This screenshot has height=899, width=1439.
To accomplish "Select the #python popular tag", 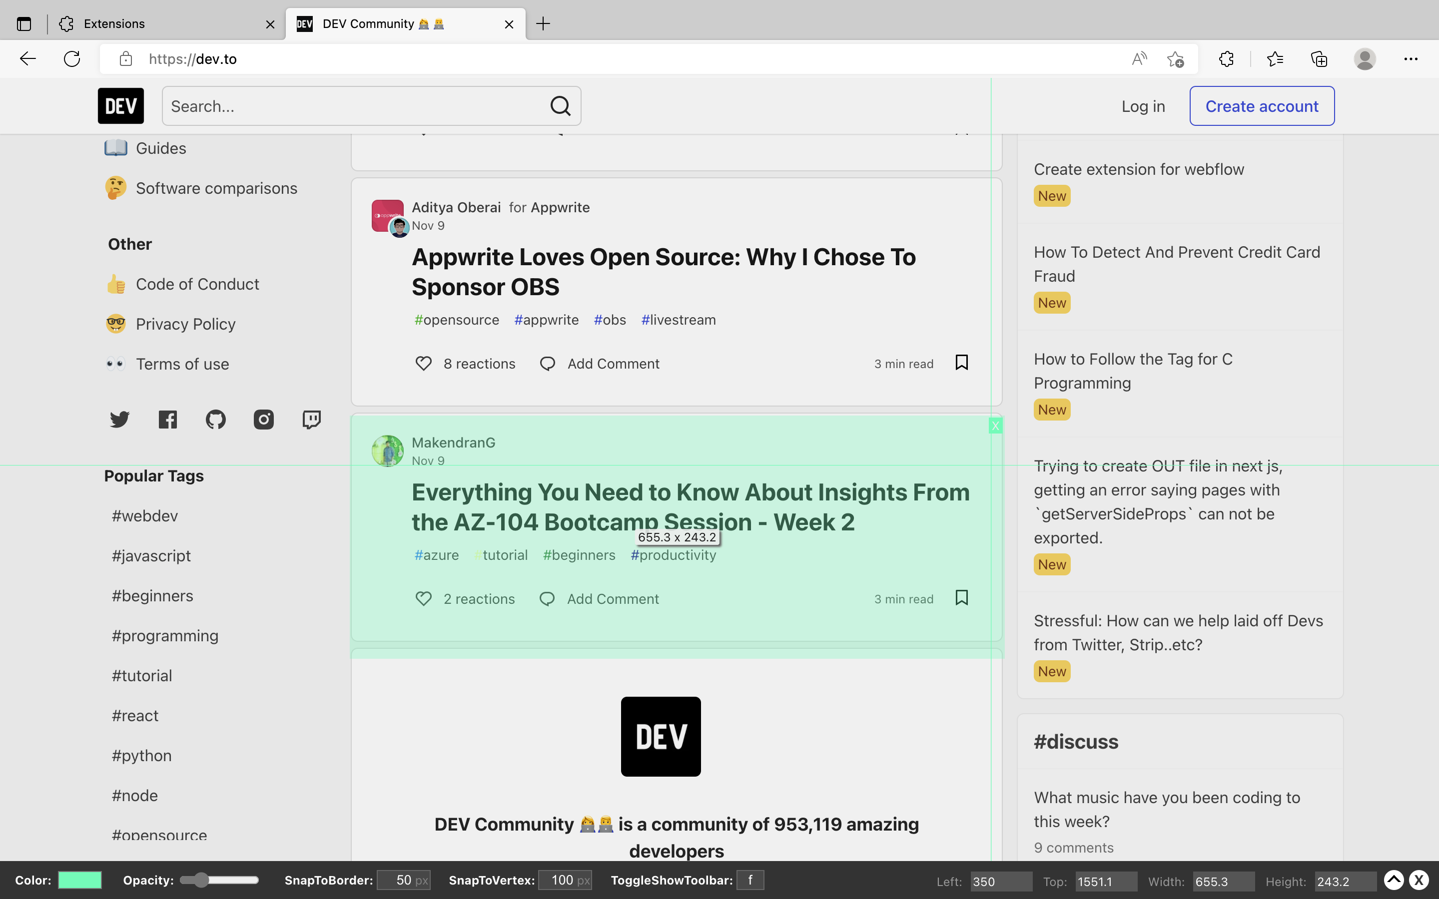I will coord(141,756).
